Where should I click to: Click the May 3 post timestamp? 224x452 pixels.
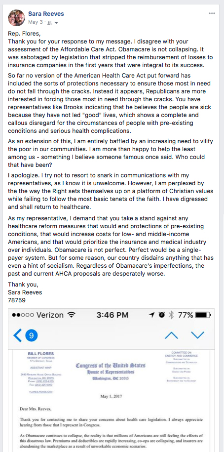tap(34, 22)
